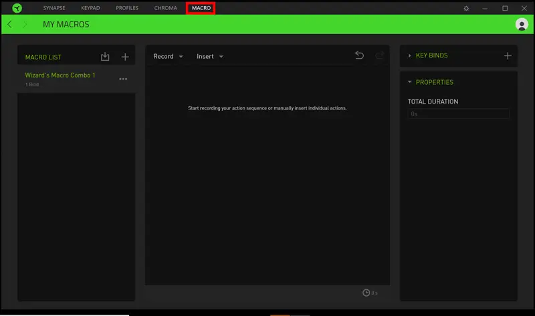Undo the last macro action
The image size is (535, 316).
(359, 55)
